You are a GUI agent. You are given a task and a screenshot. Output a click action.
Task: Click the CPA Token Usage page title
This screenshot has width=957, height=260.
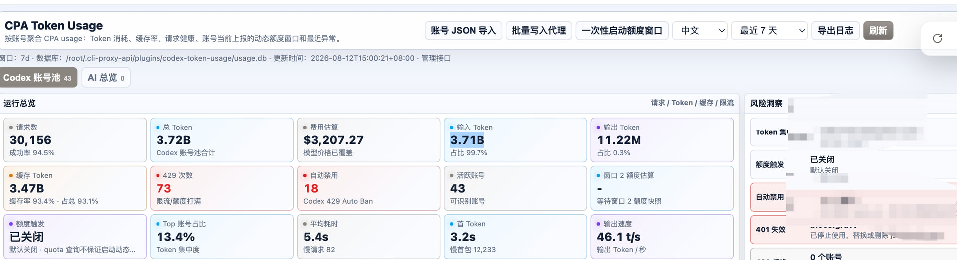coord(54,26)
